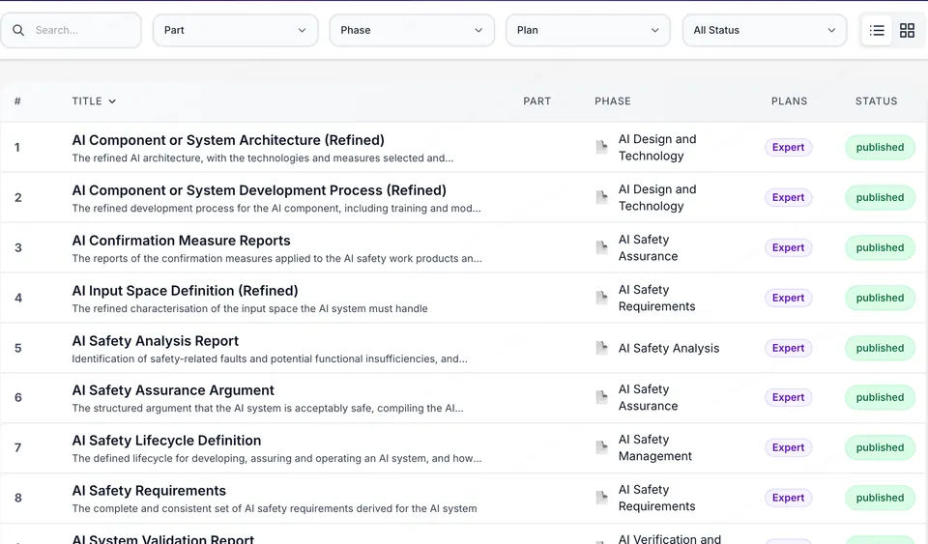The height and width of the screenshot is (544, 928).
Task: Click the PLANS column header
Action: pyautogui.click(x=789, y=101)
